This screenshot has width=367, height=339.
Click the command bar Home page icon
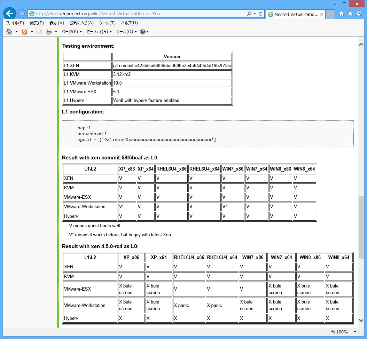coord(9,32)
